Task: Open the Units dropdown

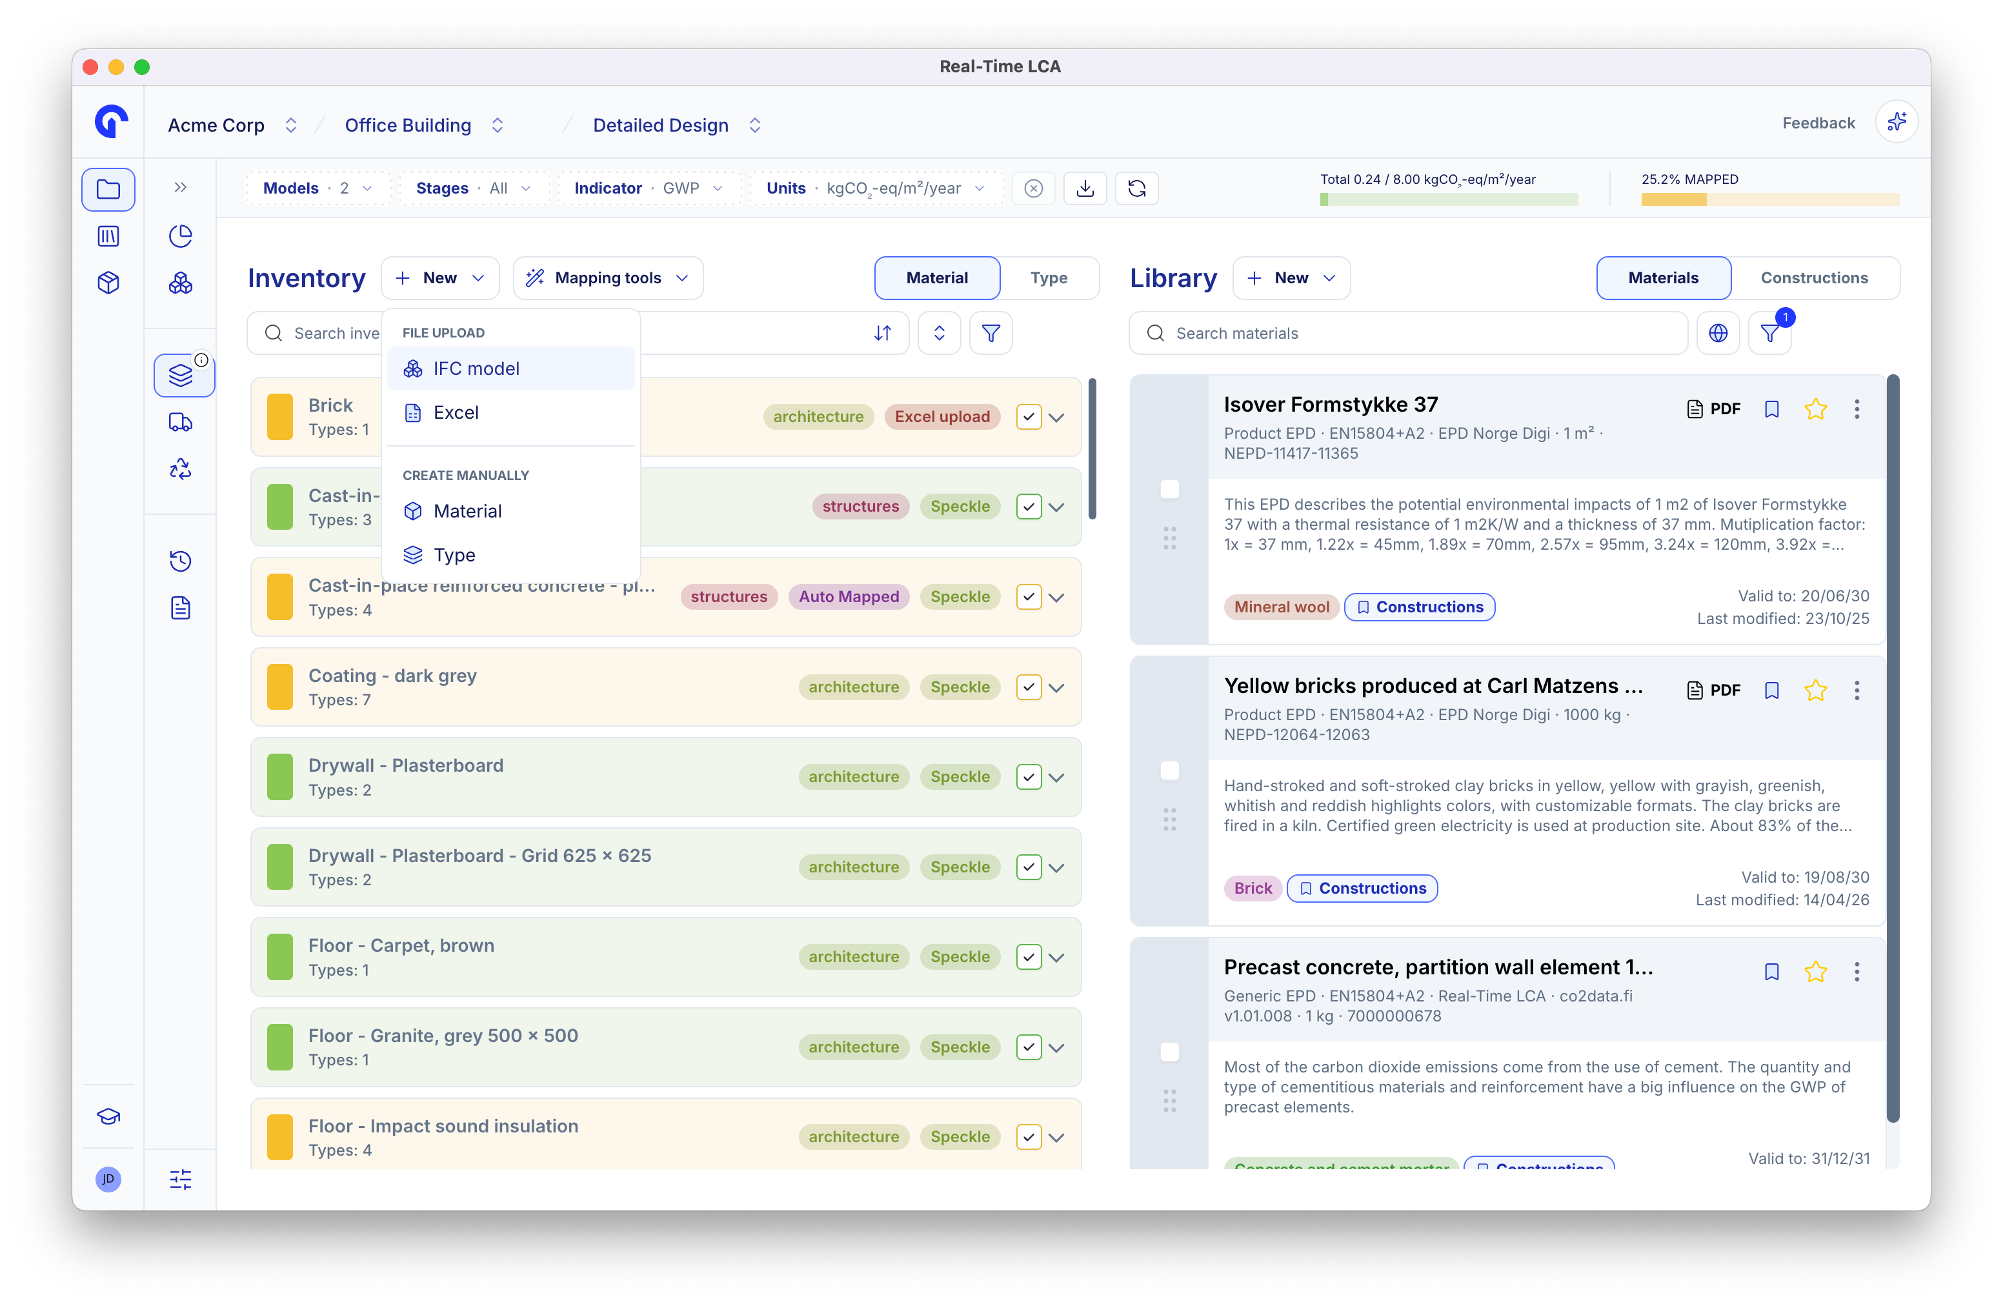Action: point(876,188)
